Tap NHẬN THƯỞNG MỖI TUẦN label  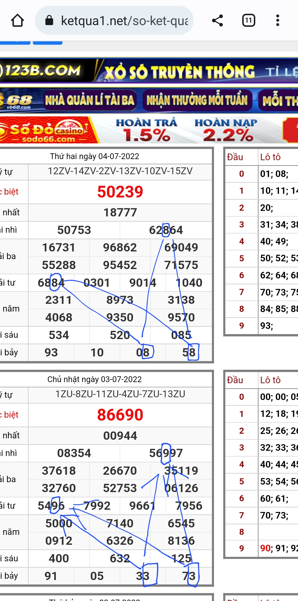coord(197,100)
